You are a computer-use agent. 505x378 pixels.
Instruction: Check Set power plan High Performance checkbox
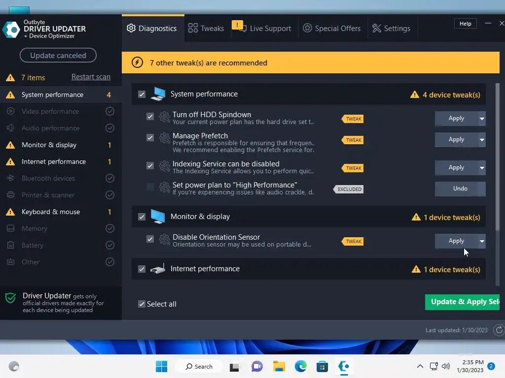pyautogui.click(x=150, y=187)
